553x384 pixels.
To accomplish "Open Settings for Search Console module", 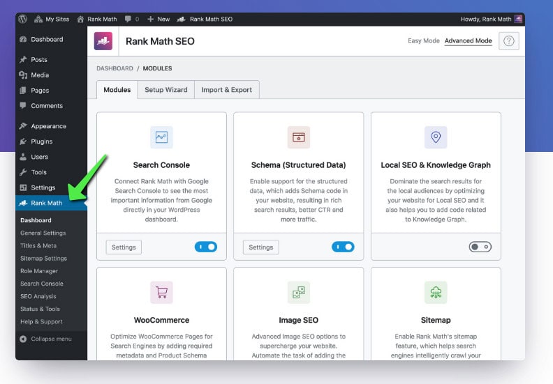I will coord(124,247).
